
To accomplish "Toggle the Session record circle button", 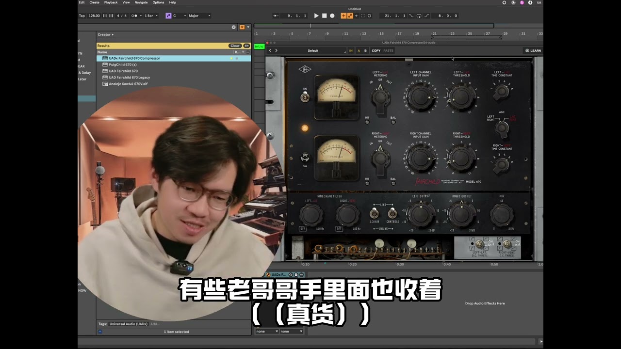I will pyautogui.click(x=369, y=16).
